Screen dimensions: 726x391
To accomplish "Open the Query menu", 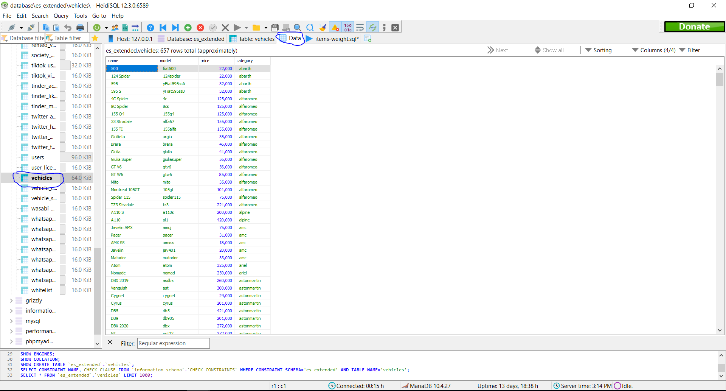I will pyautogui.click(x=61, y=16).
